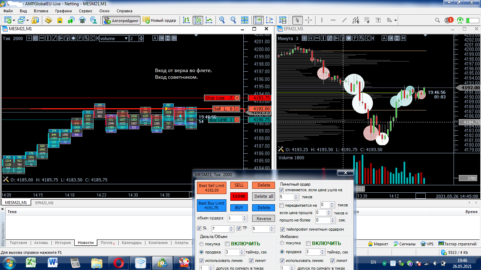The image size is (481, 270).
Task: Click the Delete all button
Action: [264, 197]
